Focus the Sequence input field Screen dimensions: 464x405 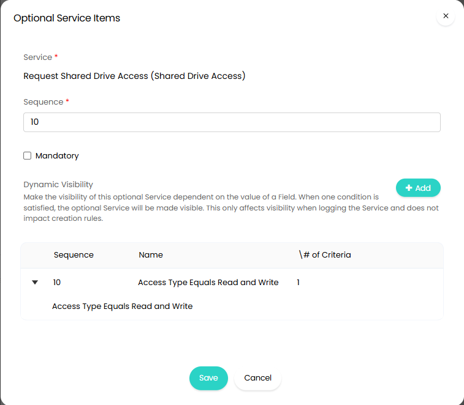(x=232, y=122)
